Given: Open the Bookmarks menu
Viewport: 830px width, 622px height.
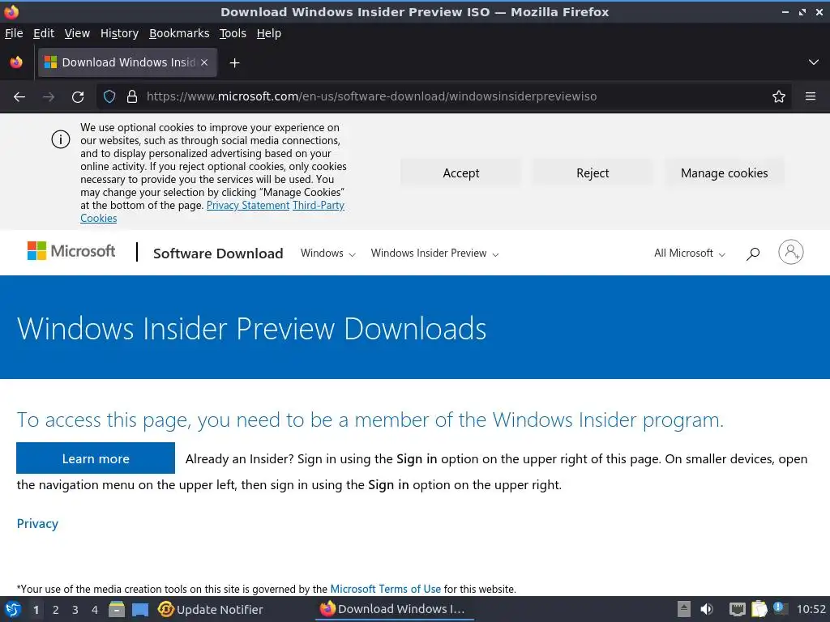Looking at the screenshot, I should [179, 33].
